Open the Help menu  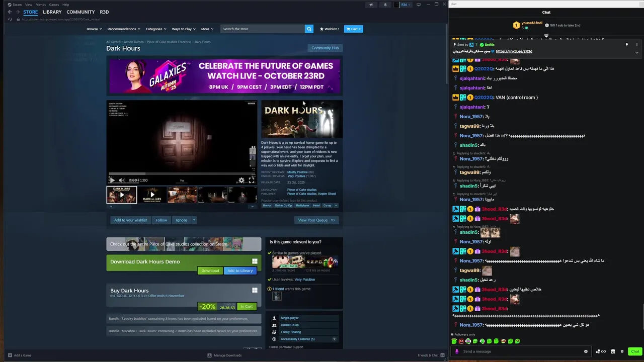point(66,5)
